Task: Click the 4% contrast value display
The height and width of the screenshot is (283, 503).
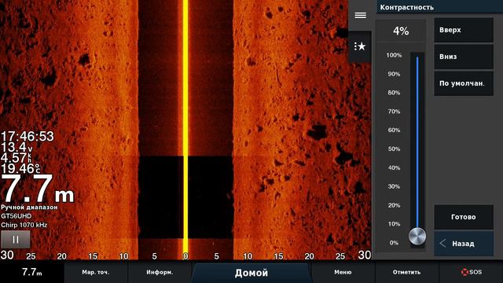Action: point(401,31)
